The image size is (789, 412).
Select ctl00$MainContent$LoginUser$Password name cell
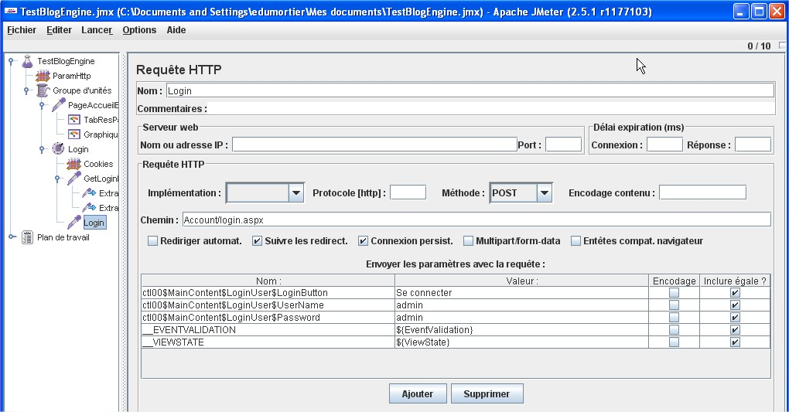(x=268, y=318)
